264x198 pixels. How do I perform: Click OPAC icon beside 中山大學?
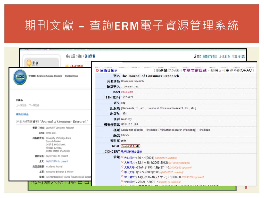coord(122,171)
